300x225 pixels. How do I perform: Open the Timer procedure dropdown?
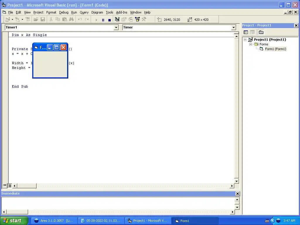pyautogui.click(x=233, y=28)
